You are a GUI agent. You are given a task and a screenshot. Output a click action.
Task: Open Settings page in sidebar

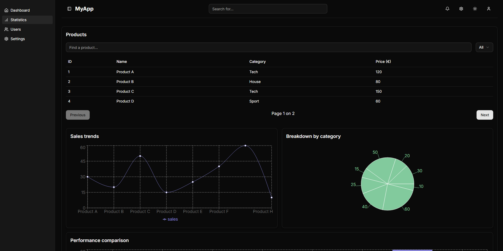coord(27,39)
